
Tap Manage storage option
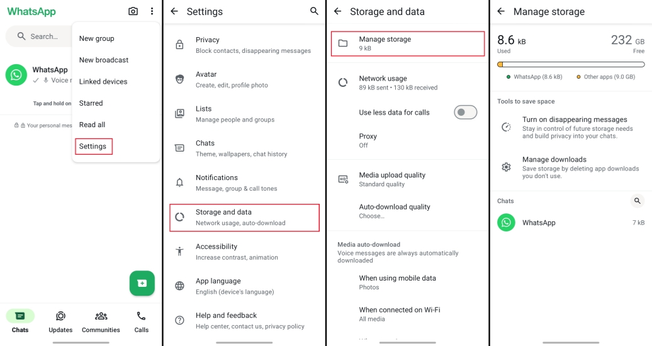[x=407, y=43]
